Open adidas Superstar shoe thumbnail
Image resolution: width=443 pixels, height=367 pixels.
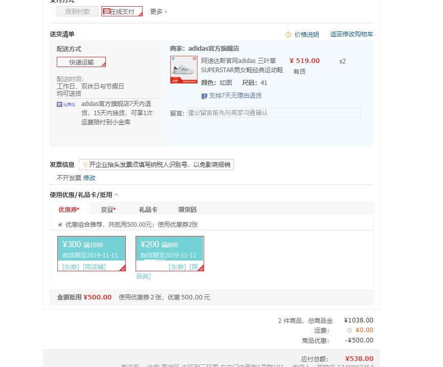pyautogui.click(x=184, y=70)
